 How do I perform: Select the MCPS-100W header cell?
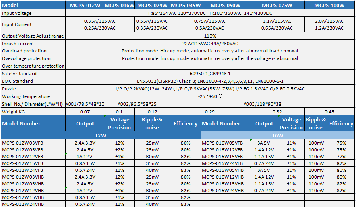(329, 6)
